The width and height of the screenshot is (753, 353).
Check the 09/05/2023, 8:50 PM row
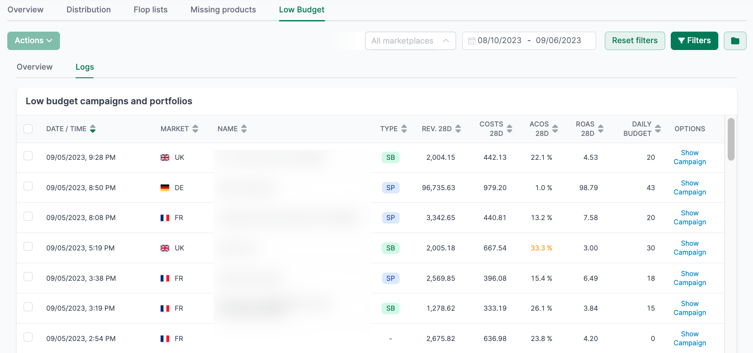pyautogui.click(x=28, y=186)
